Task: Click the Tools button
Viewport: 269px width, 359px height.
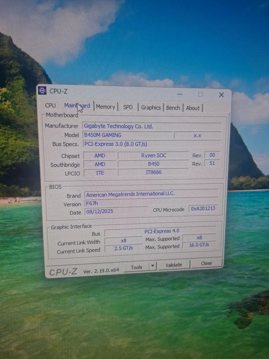Action: click(136, 267)
